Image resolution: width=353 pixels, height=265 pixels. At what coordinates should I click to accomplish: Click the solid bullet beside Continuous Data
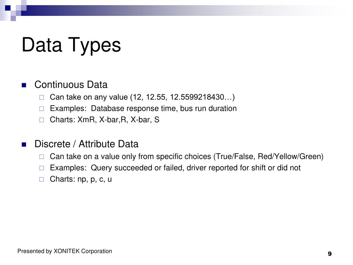point(24,85)
